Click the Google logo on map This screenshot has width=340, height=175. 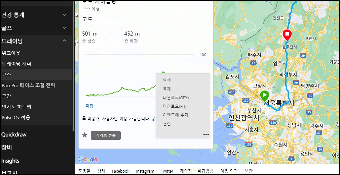[x=88, y=160]
